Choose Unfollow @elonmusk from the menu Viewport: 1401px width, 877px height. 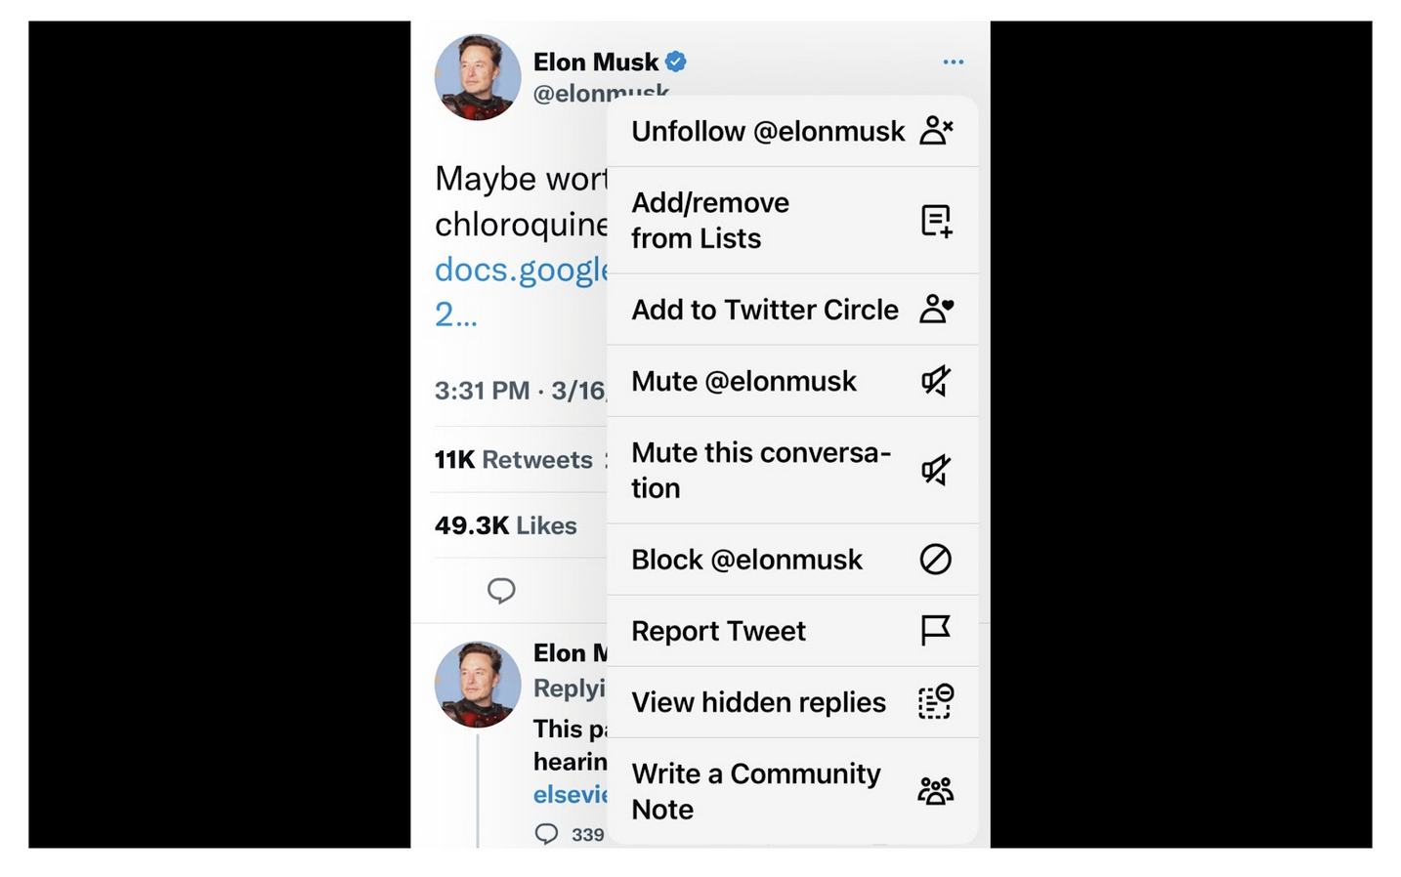(x=768, y=130)
